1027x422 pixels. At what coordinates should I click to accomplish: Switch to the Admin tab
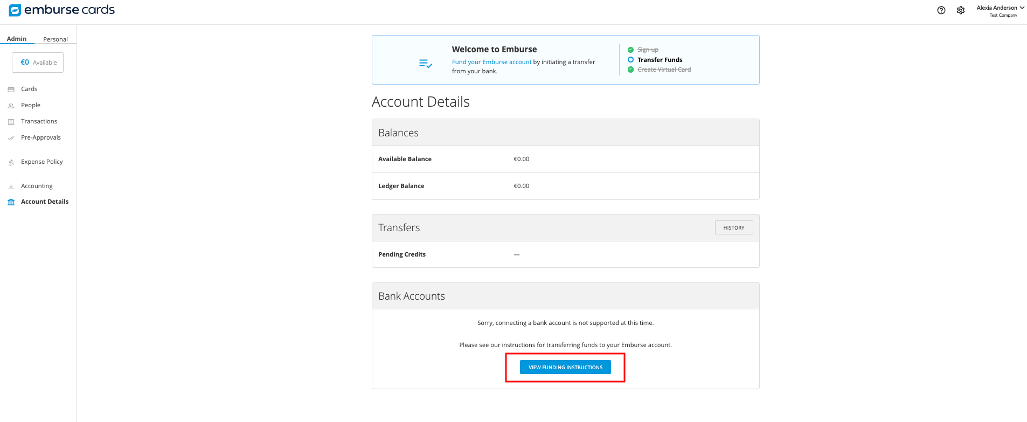[17, 39]
